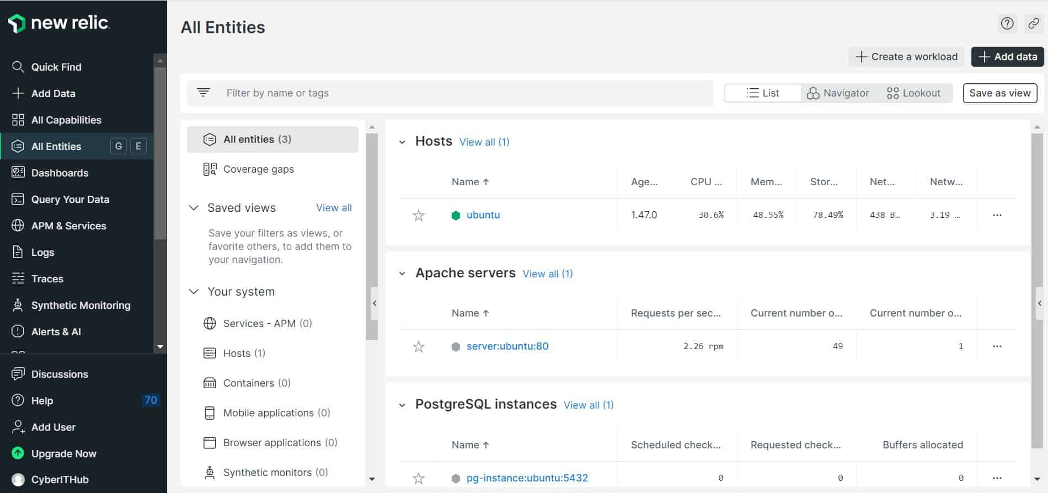Sort Hosts table by Name column
Viewport: 1048px width, 493px height.
470,182
